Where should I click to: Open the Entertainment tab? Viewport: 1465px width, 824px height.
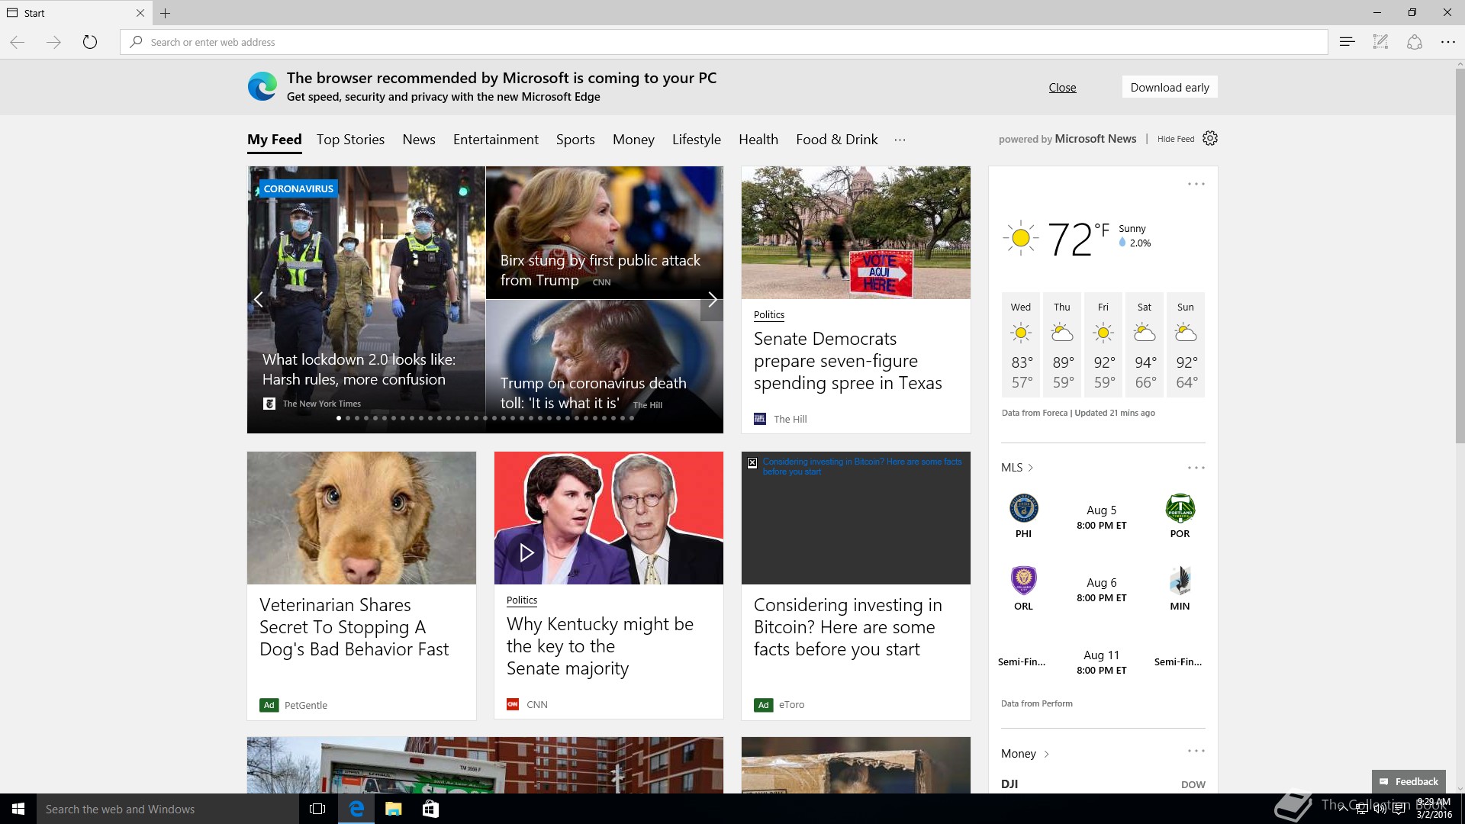pos(496,140)
